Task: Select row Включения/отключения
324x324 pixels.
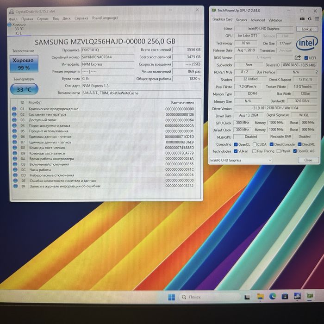Action: pyautogui.click(x=103, y=164)
